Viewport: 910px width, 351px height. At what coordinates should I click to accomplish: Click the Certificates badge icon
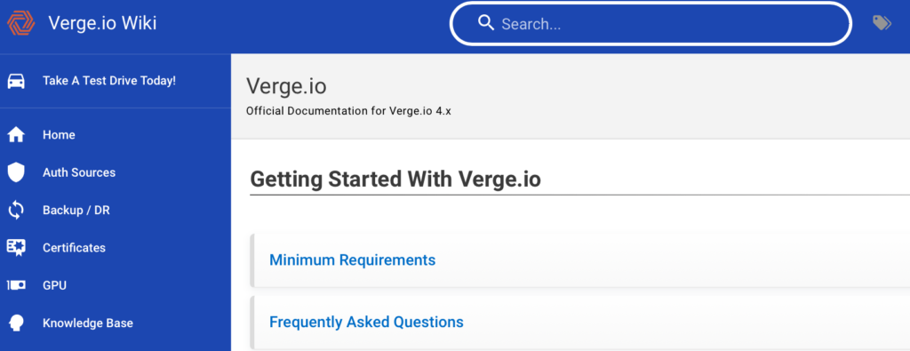pyautogui.click(x=16, y=248)
